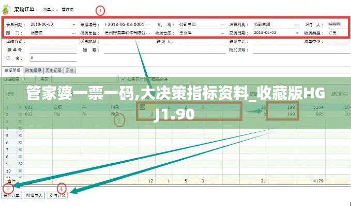The height and width of the screenshot is (206, 351).
Task: Open the 收货类型 combo box
Action: 338,33
